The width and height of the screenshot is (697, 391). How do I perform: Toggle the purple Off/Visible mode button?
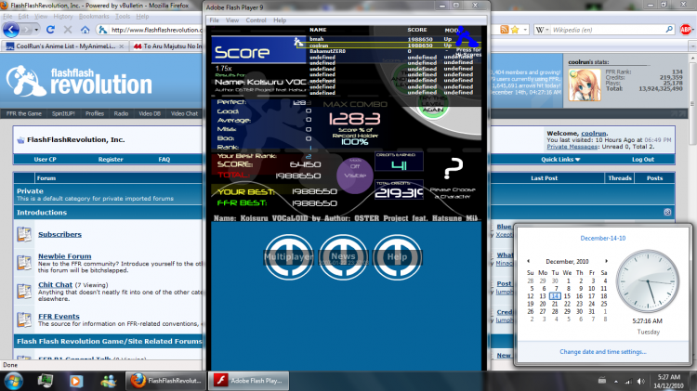coord(355,175)
